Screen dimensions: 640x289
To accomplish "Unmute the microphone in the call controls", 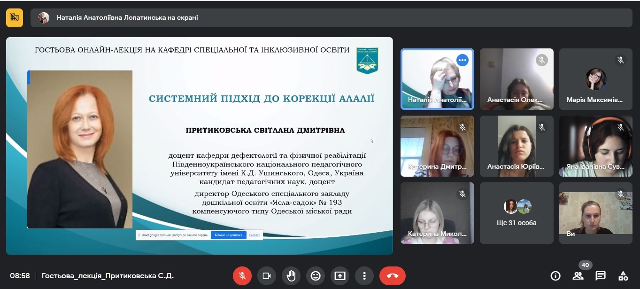I will click(x=242, y=276).
